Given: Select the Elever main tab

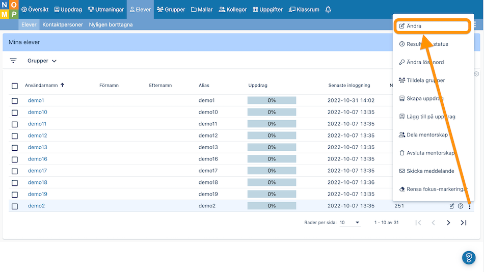Looking at the screenshot, I should [140, 10].
